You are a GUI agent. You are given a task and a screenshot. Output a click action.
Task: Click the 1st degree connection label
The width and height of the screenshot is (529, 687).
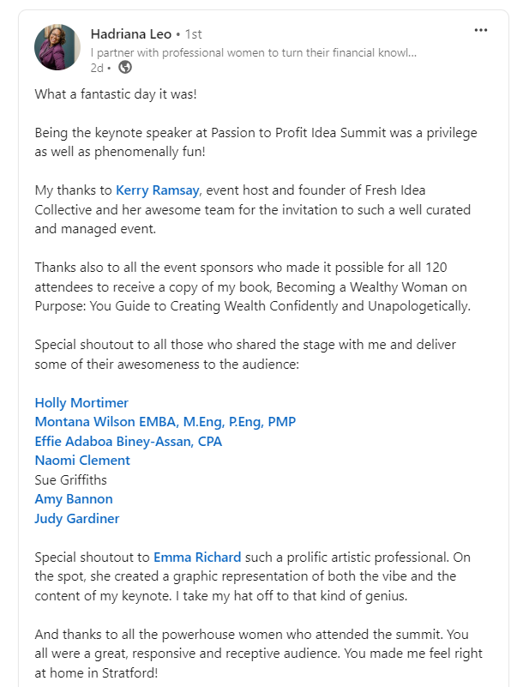click(x=193, y=34)
